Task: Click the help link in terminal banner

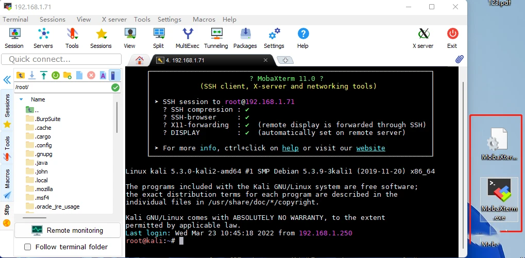Action: (290, 148)
